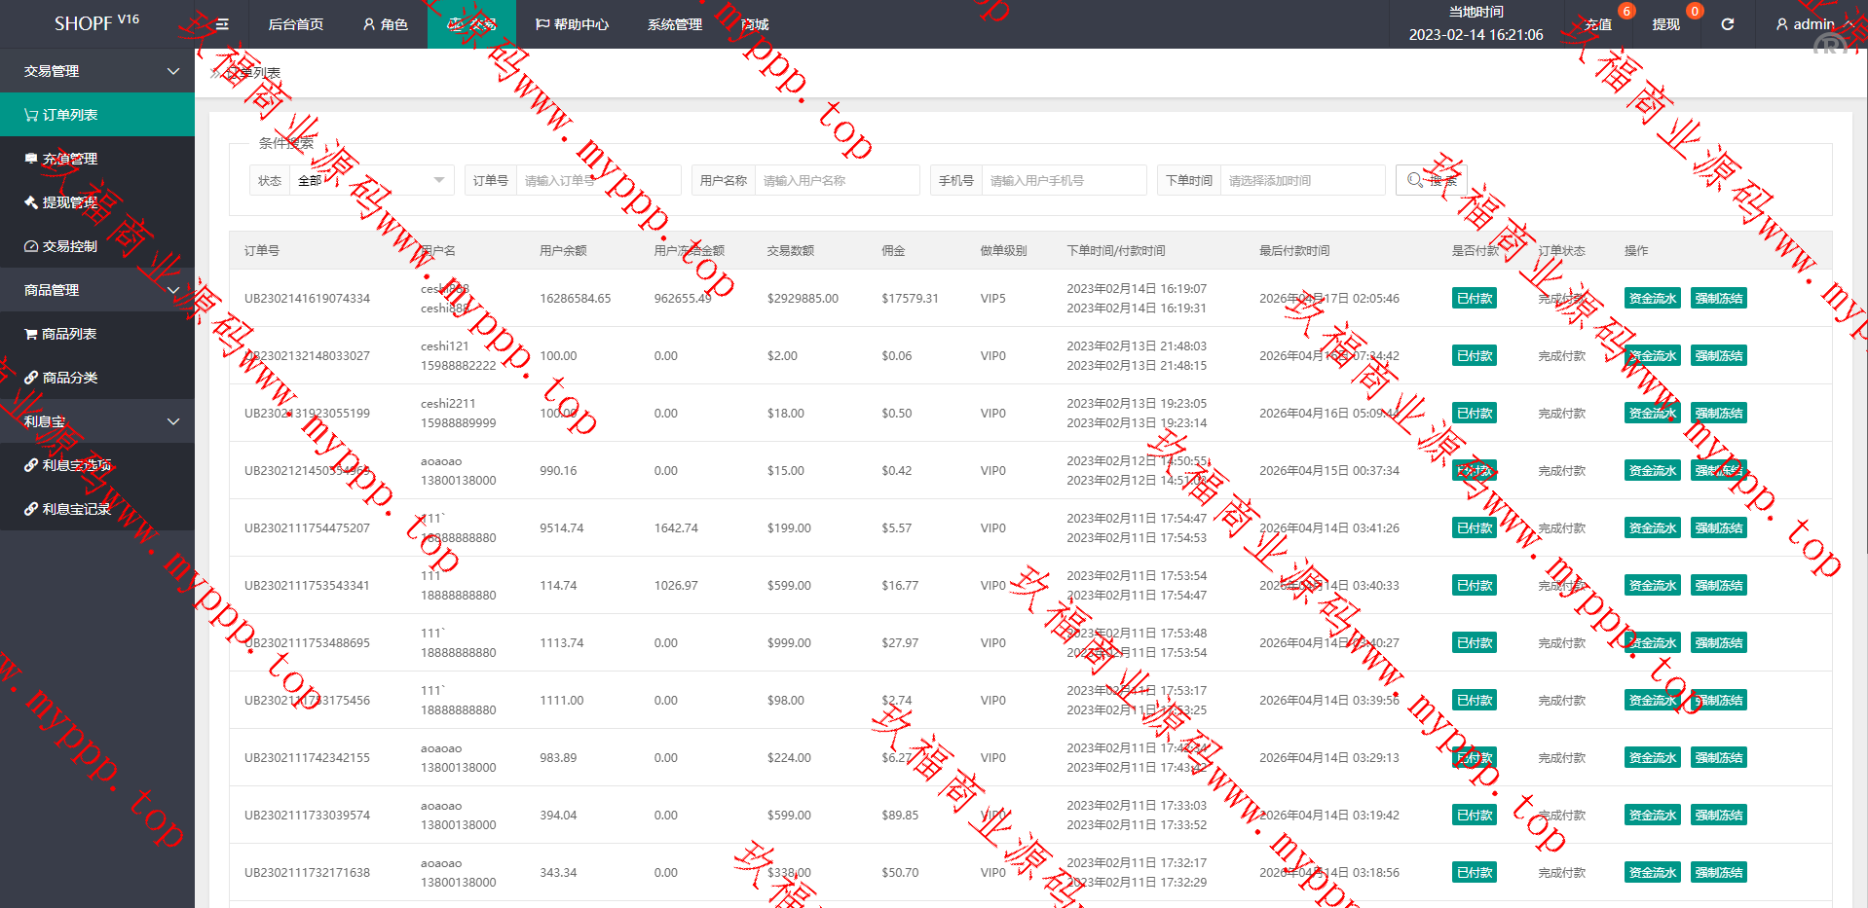Open 充值 notifications with badge 6
Viewport: 1868px width, 908px height.
pyautogui.click(x=1598, y=24)
